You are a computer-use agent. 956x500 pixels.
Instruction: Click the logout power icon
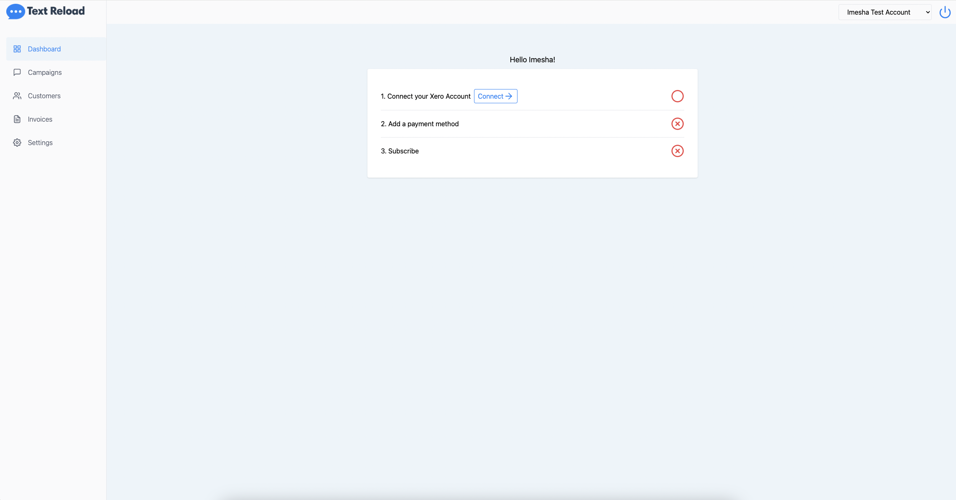945,12
